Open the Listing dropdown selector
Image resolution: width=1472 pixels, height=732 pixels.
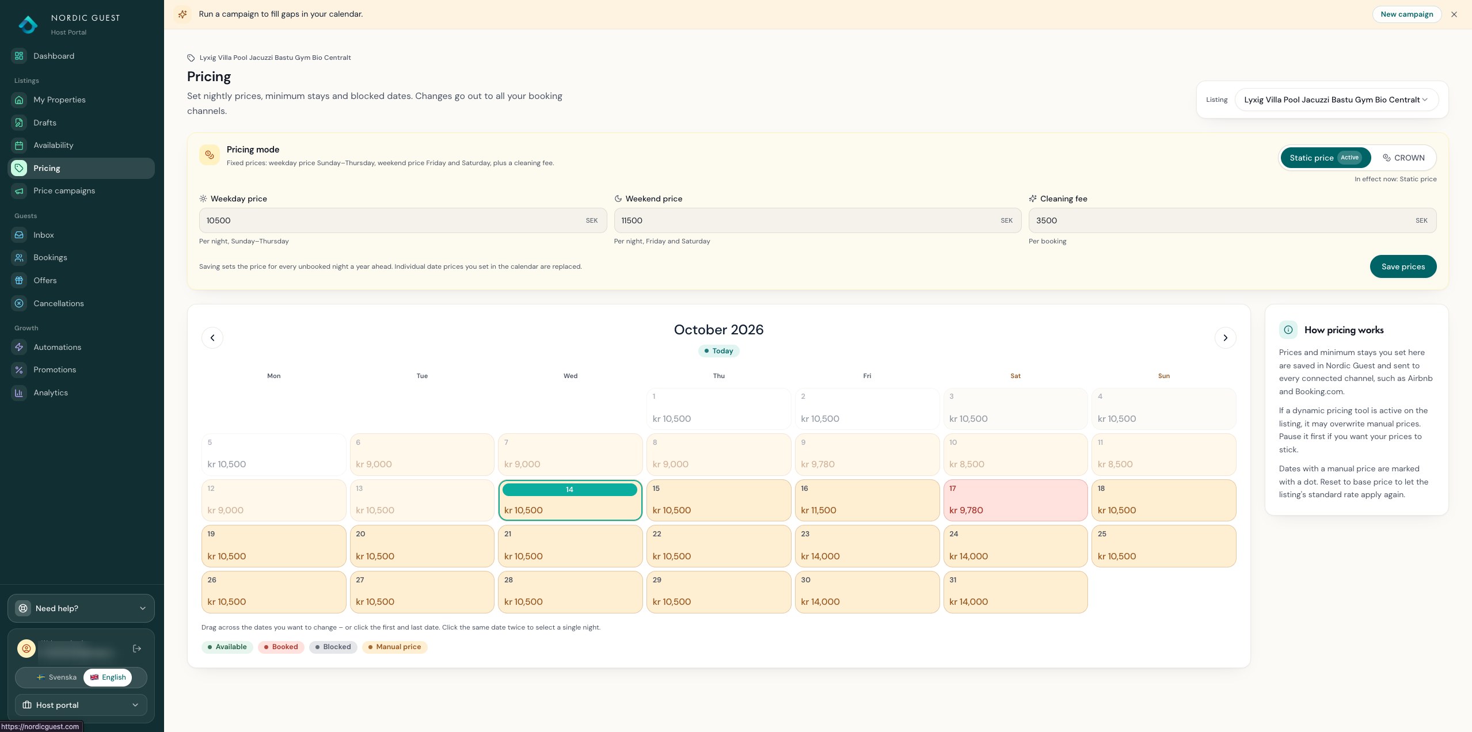(1336, 100)
